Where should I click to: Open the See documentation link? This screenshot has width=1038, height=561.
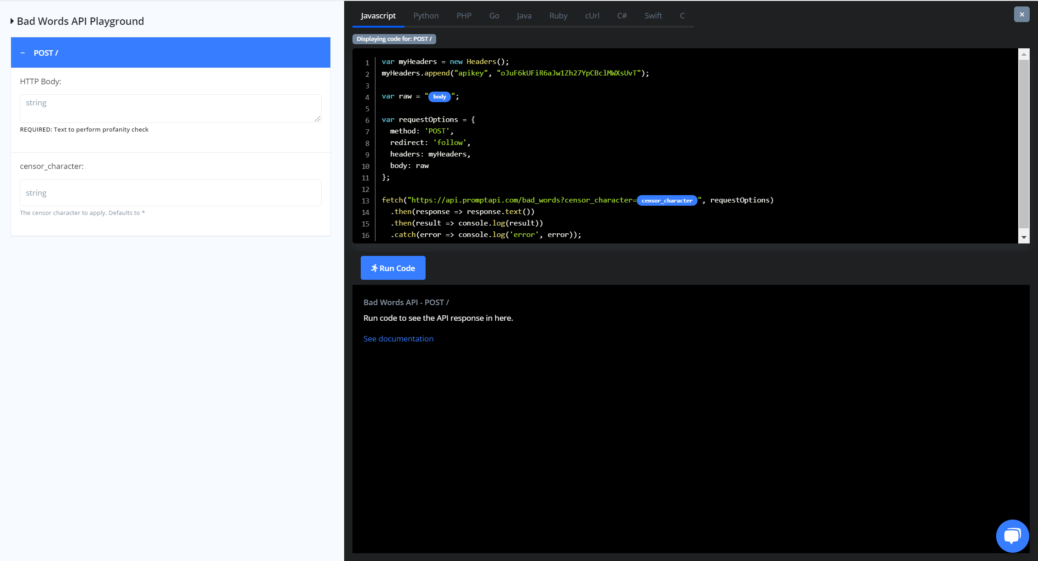click(x=398, y=339)
